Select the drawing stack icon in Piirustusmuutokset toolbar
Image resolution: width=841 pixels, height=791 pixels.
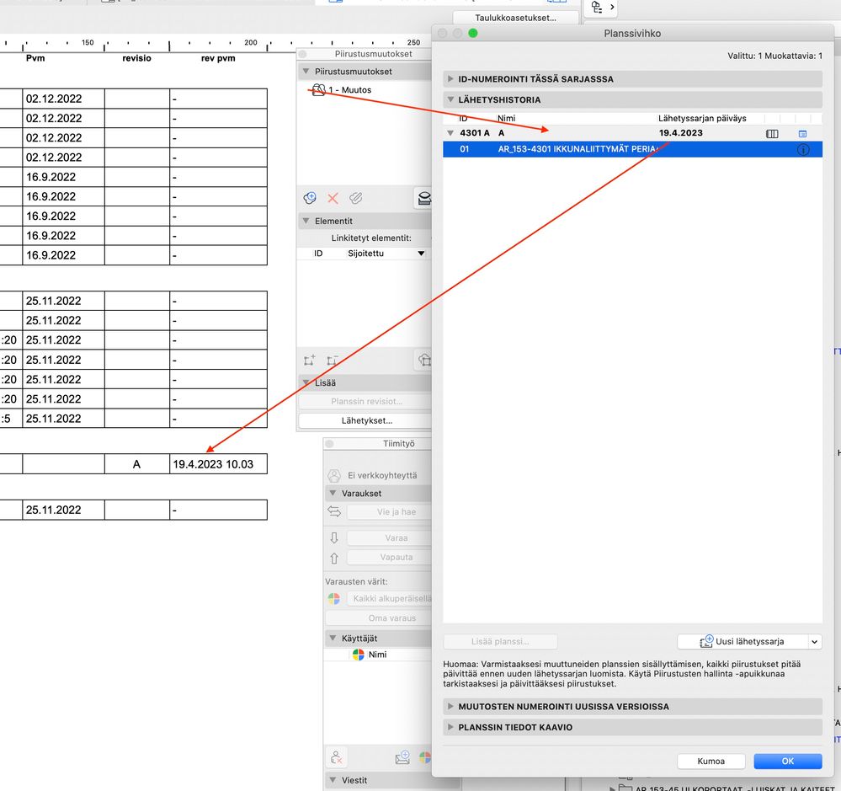pos(424,198)
